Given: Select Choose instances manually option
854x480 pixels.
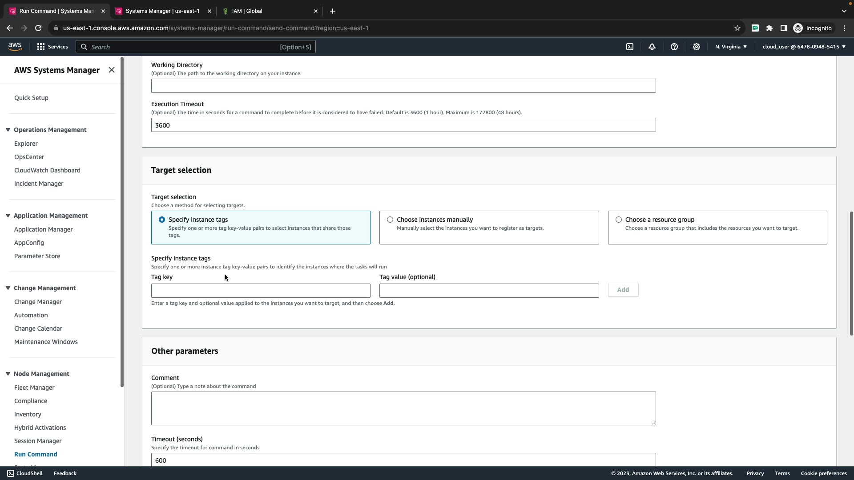Looking at the screenshot, I should [x=390, y=220].
